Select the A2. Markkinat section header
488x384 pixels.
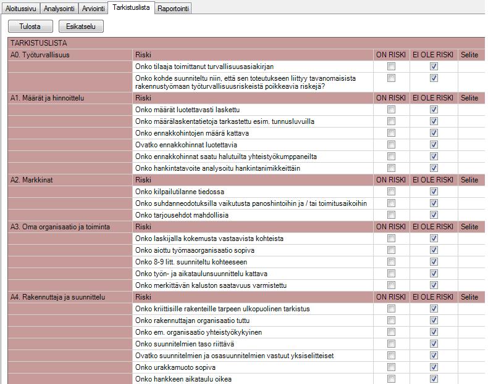(x=70, y=180)
